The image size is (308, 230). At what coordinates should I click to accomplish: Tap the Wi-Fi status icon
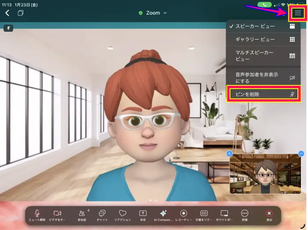283,5
